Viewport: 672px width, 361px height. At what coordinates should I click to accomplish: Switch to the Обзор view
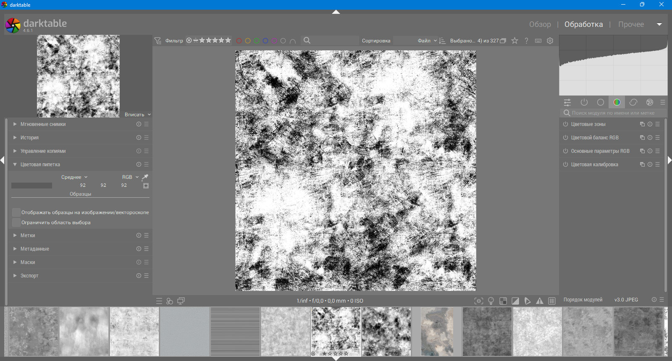[x=540, y=24]
